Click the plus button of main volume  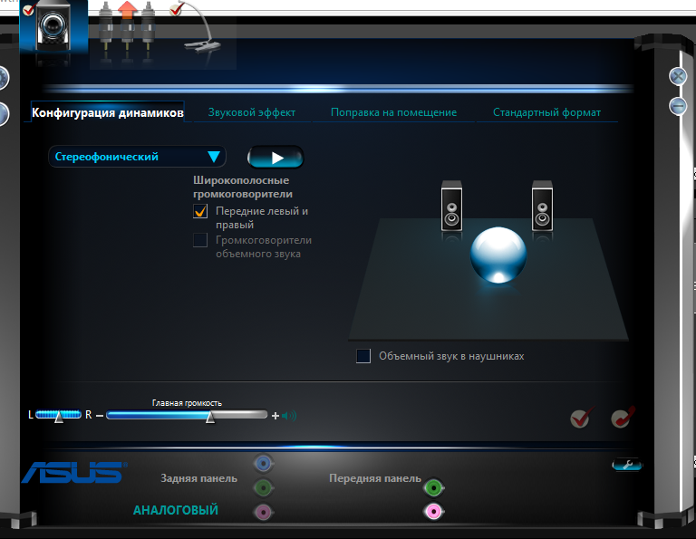tap(275, 416)
